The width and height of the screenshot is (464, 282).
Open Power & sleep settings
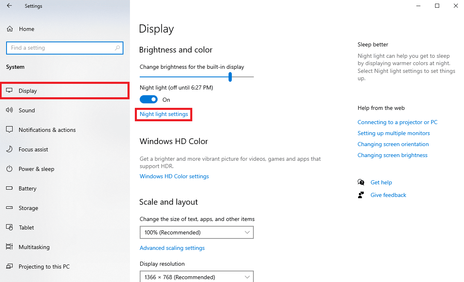(36, 168)
